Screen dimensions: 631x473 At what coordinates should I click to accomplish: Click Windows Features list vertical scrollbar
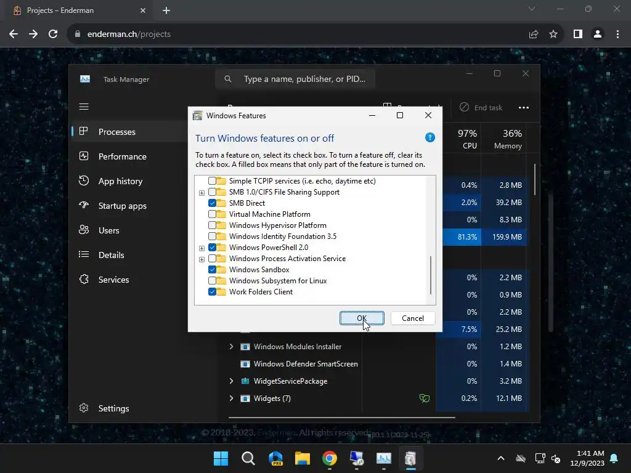(x=431, y=275)
